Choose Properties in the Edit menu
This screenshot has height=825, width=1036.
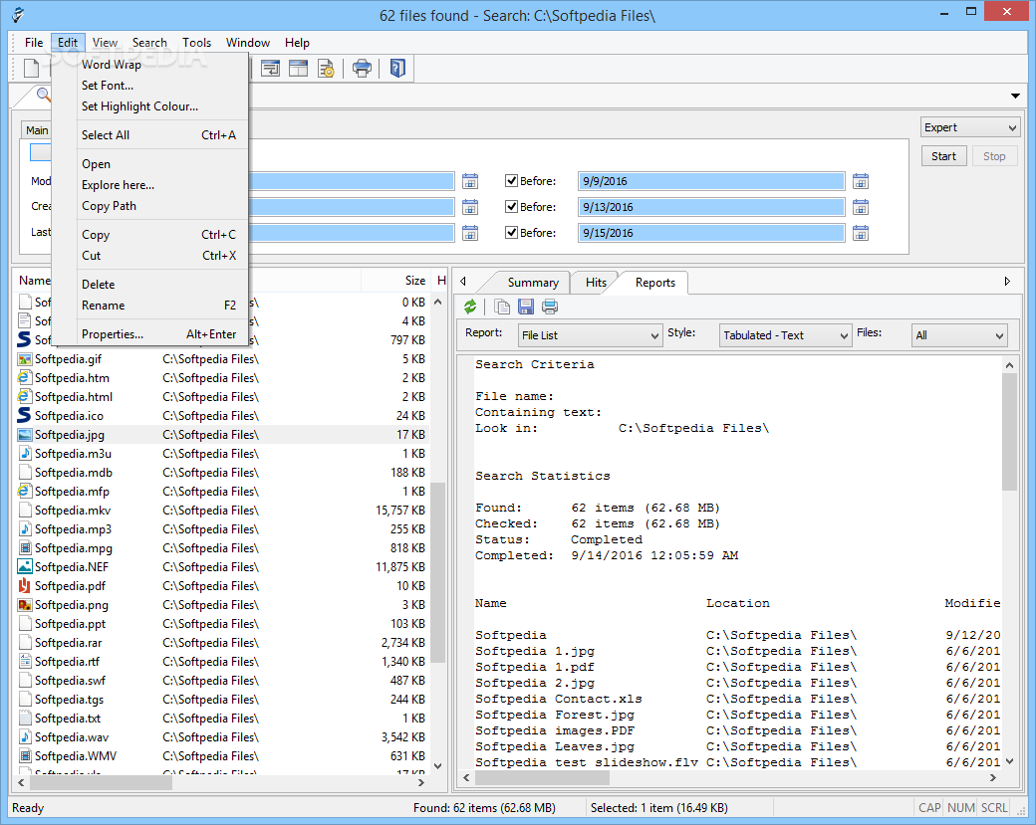pyautogui.click(x=150, y=334)
